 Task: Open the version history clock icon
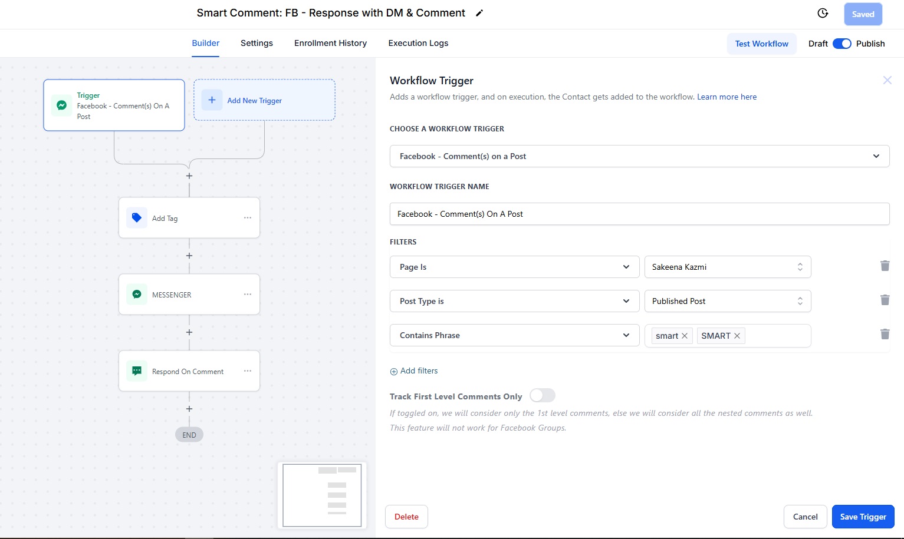tap(823, 14)
